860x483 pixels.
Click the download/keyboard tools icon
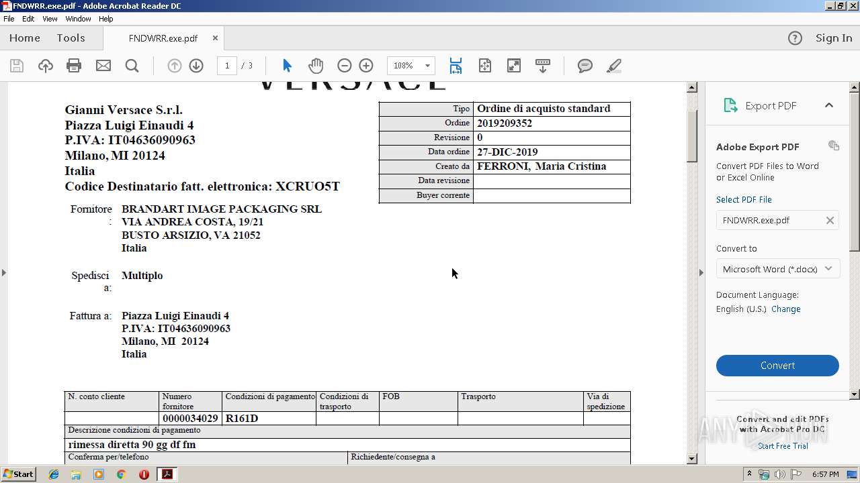click(x=542, y=66)
